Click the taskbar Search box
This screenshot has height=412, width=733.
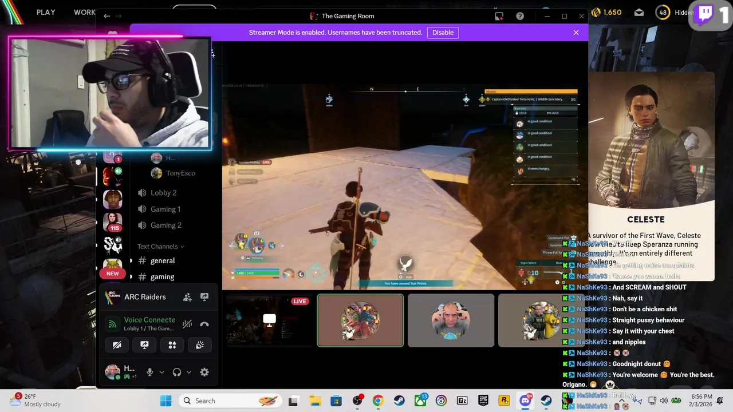coord(230,401)
